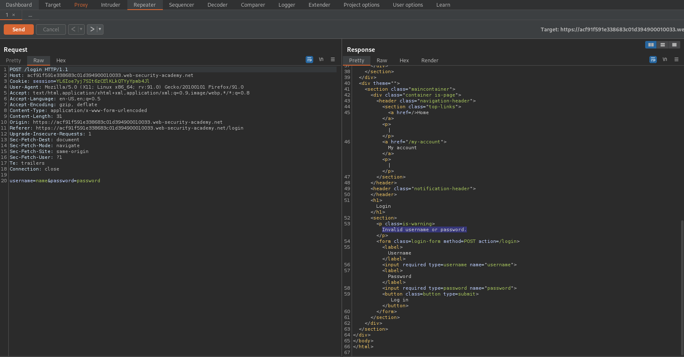Switch Response view to Raw
This screenshot has height=357, width=684.
[x=382, y=60]
